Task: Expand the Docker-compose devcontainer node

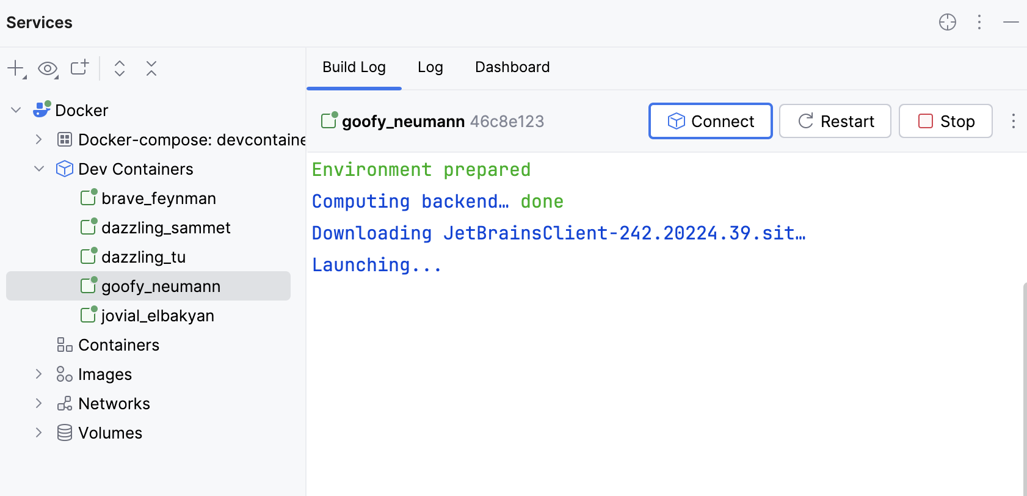Action: (39, 139)
